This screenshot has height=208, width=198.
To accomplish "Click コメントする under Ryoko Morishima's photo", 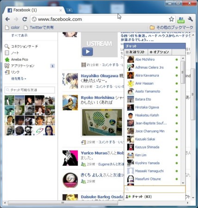I will point(107,142).
